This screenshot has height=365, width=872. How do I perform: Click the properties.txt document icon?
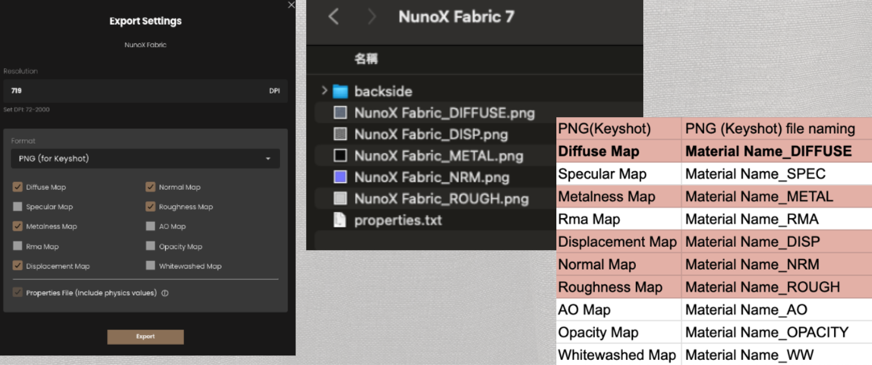click(340, 220)
